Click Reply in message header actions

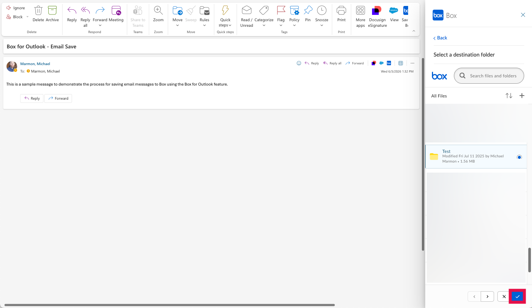312,63
